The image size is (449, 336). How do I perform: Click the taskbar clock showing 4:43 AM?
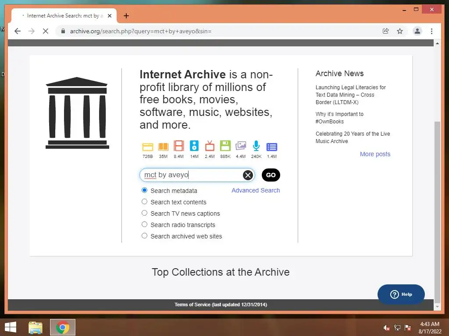[x=430, y=328]
